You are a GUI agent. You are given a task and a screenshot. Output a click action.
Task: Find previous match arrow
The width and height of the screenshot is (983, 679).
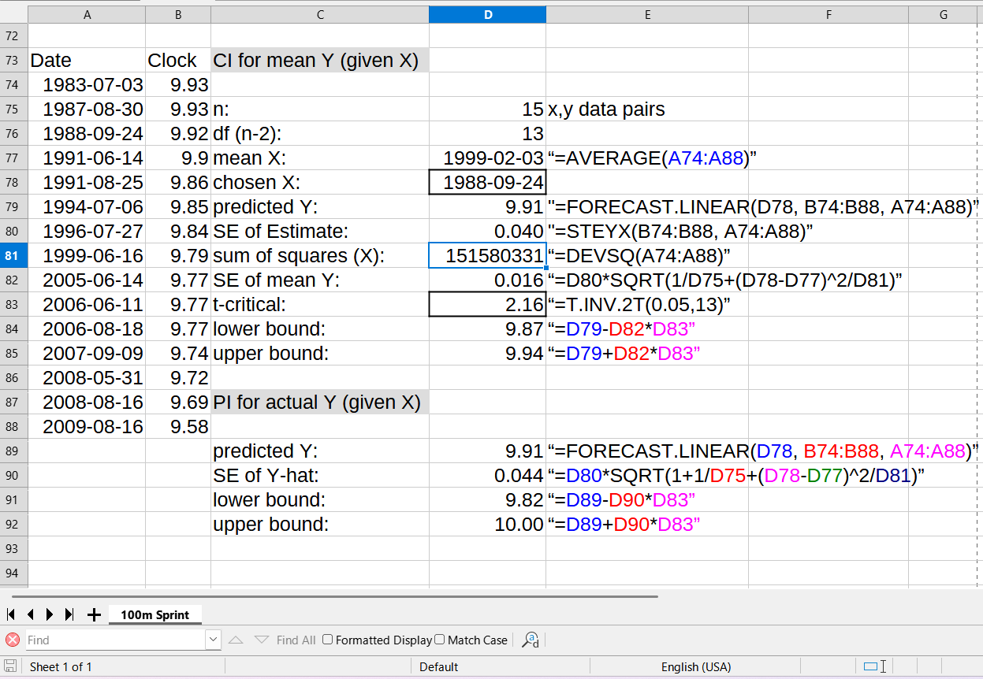pos(235,640)
